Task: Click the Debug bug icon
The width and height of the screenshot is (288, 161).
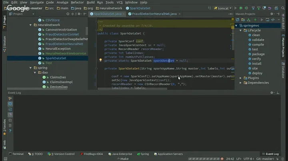Action: [241, 8]
